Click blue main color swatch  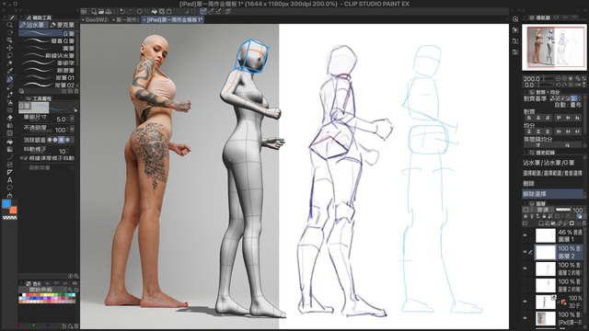[x=6, y=204]
